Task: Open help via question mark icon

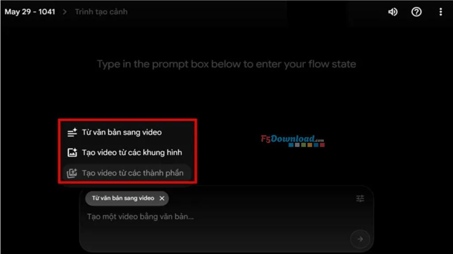Action: point(416,12)
